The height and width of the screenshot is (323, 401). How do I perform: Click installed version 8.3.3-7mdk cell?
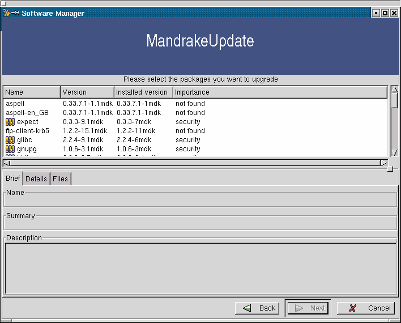click(x=134, y=122)
